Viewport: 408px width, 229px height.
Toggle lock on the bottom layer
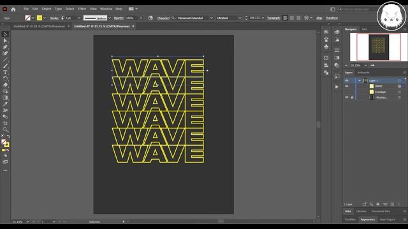[352, 97]
